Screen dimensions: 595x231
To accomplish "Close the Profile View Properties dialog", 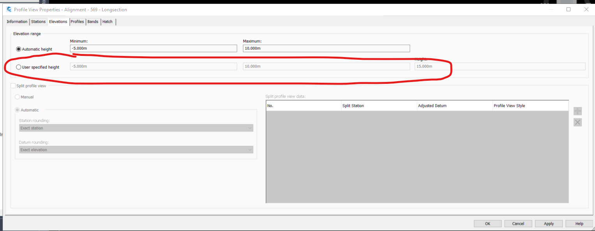I will click(586, 9).
